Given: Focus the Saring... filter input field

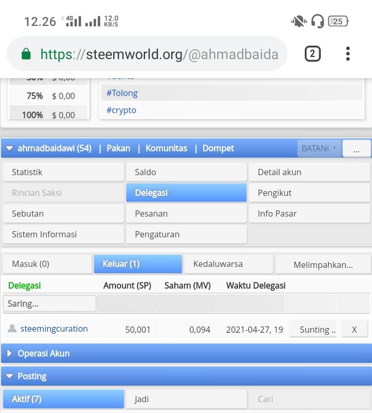Looking at the screenshot, I should pos(50,304).
